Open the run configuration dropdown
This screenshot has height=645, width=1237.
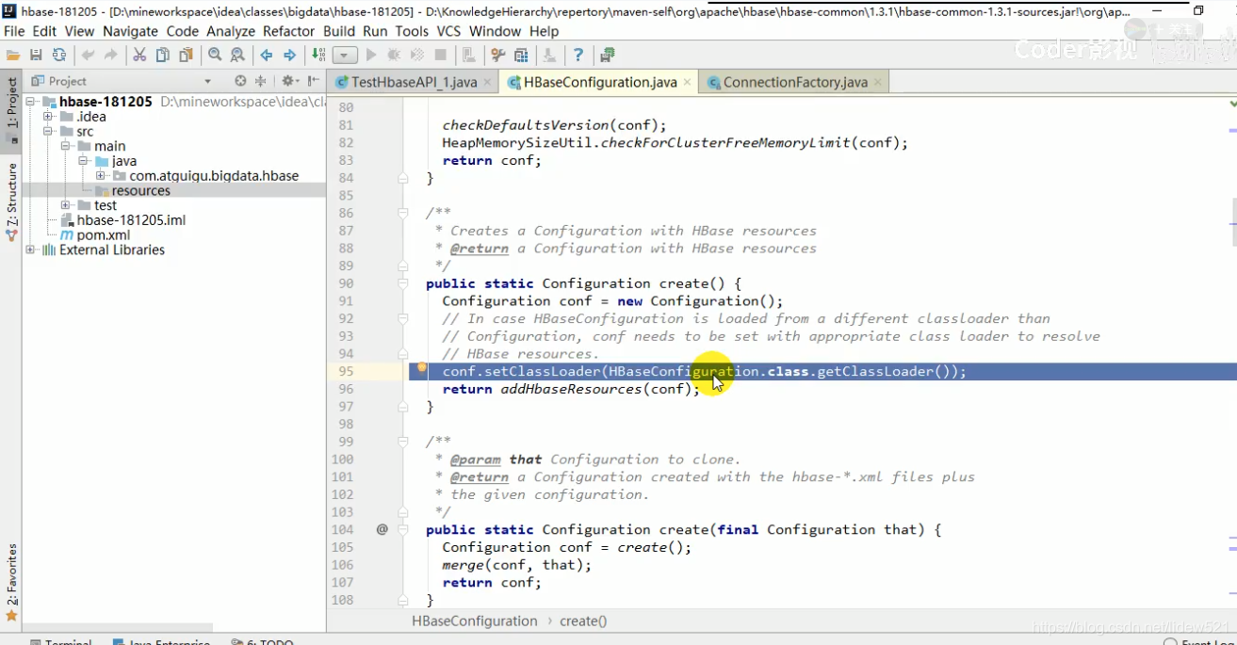pos(345,56)
